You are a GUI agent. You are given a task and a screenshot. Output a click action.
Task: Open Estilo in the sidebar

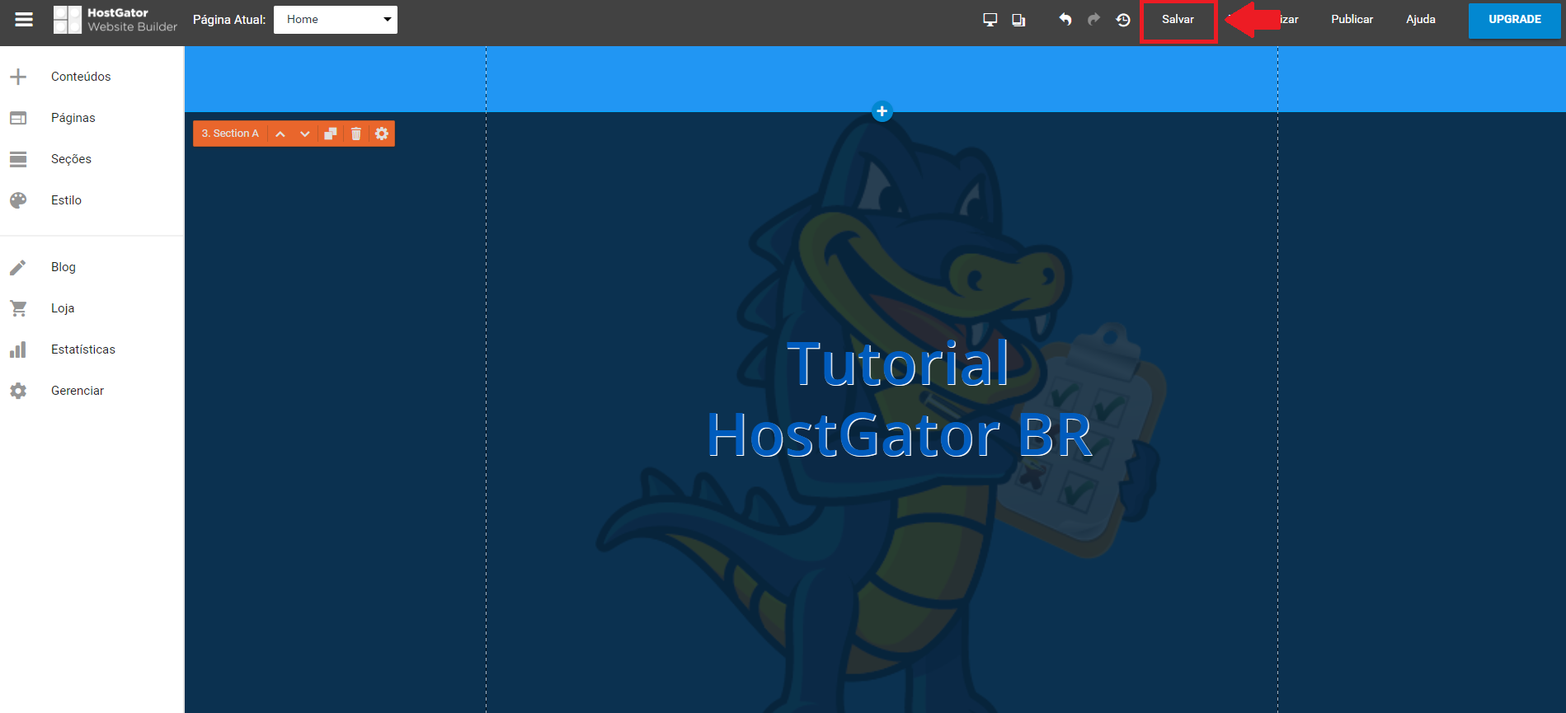(x=66, y=200)
